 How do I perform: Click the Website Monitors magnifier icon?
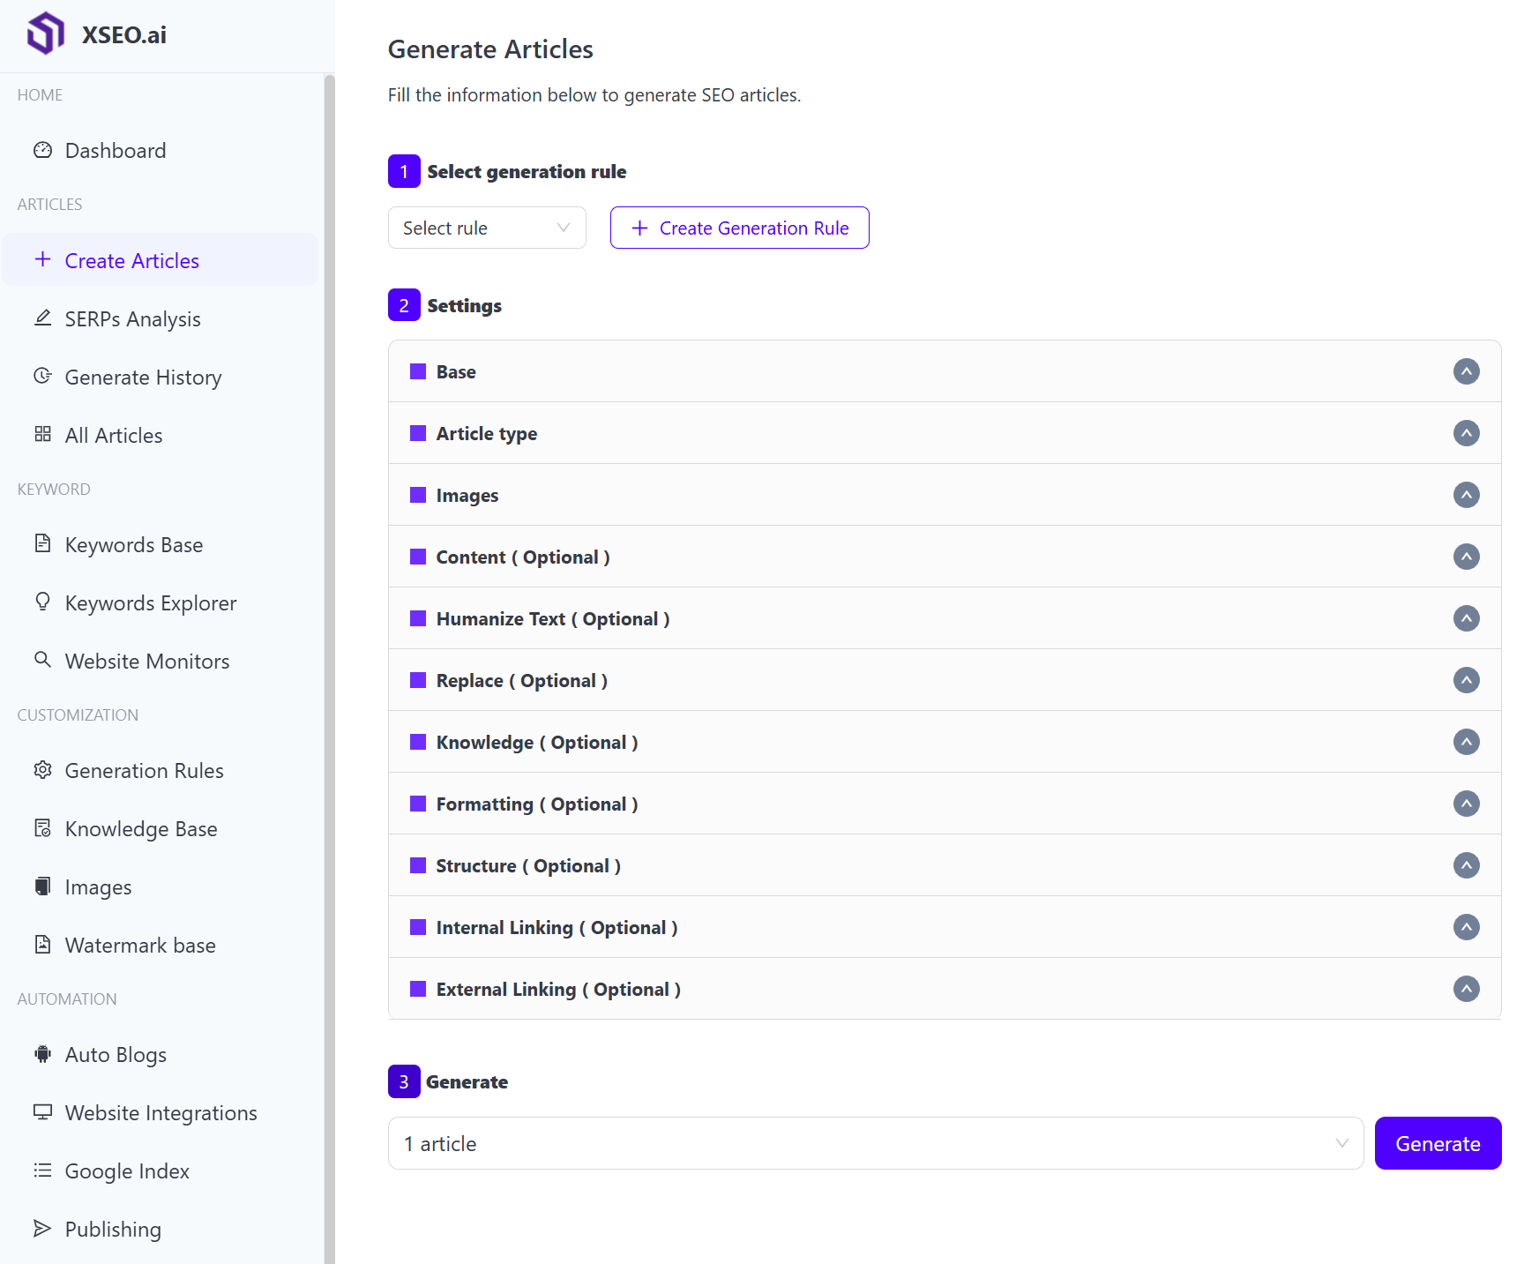[x=42, y=660]
